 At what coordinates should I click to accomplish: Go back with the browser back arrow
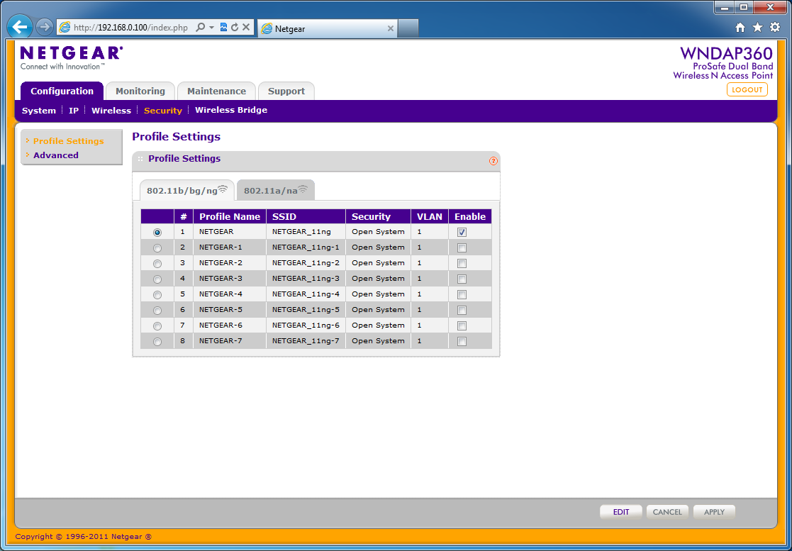pos(20,27)
